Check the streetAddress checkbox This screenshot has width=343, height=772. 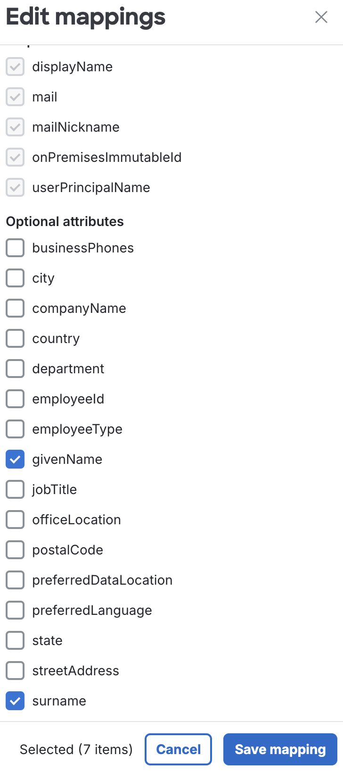click(15, 671)
